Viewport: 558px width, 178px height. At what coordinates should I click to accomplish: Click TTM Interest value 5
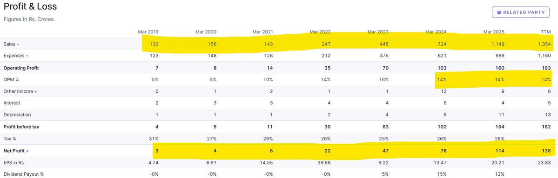[550, 103]
